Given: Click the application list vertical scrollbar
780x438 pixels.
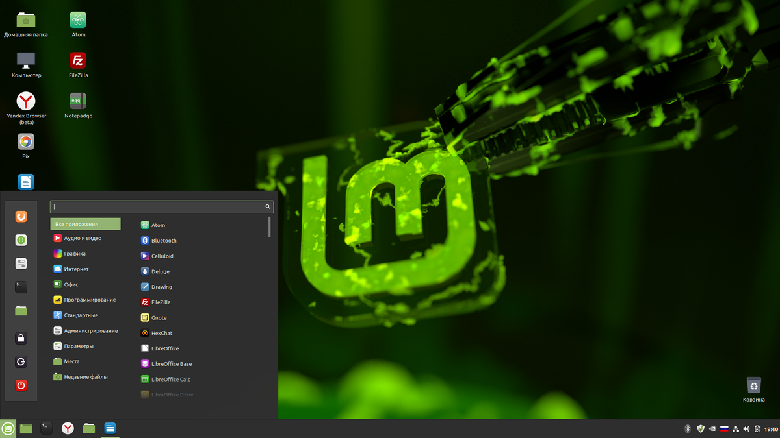Looking at the screenshot, I should tap(270, 227).
